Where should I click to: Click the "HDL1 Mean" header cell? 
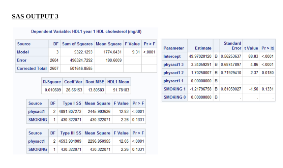tap(118, 82)
